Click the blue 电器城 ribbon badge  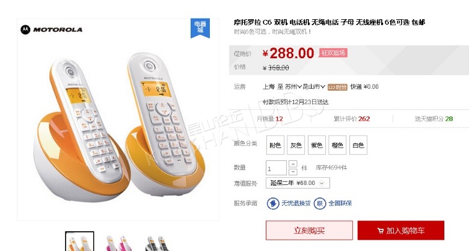click(200, 28)
